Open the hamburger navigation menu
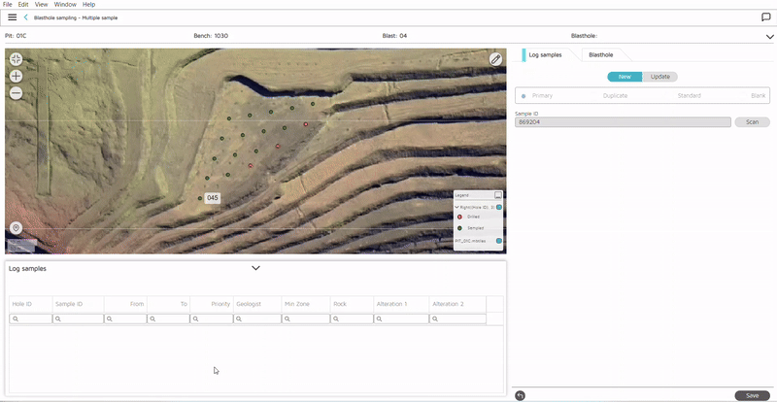The width and height of the screenshot is (777, 402). click(12, 17)
